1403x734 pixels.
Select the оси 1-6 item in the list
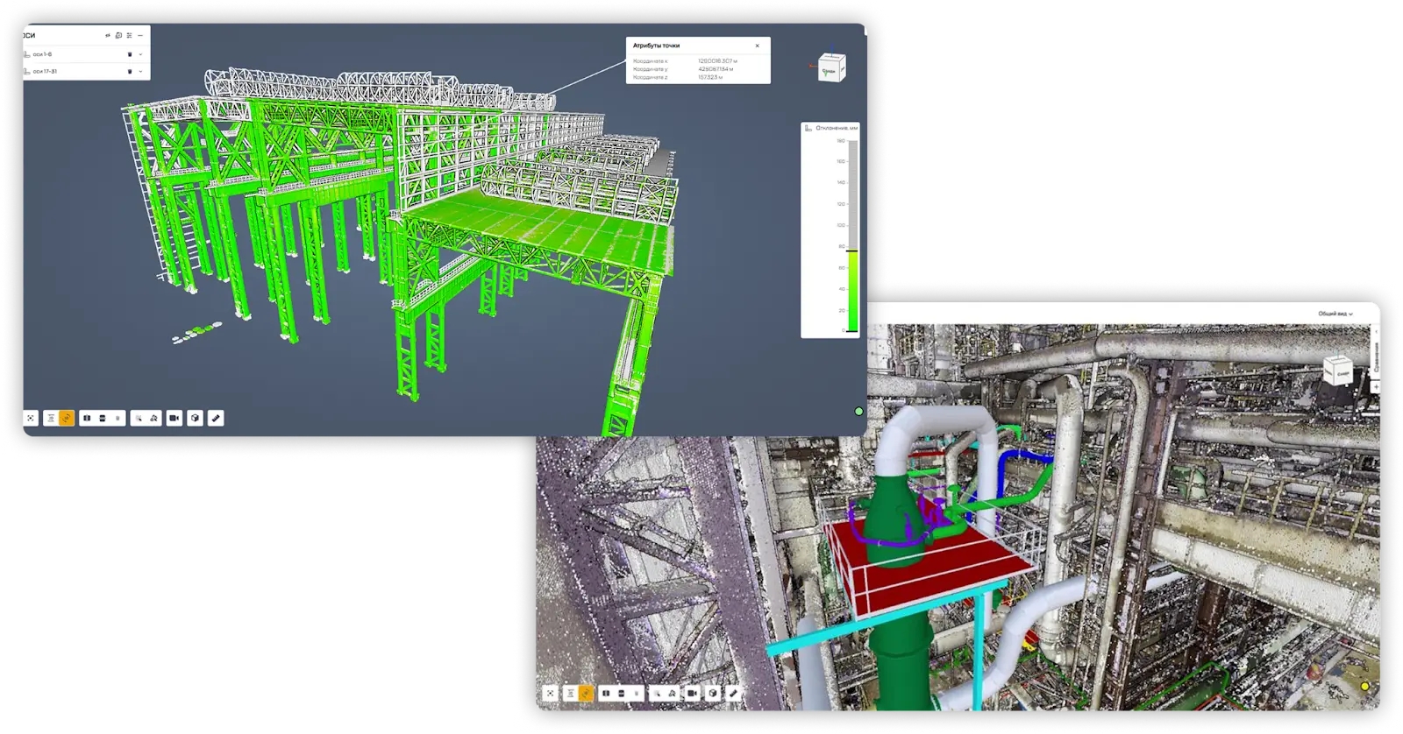tap(42, 54)
